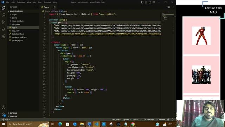The width and height of the screenshot is (225, 127).
Task: Click the Type here to search box
Action: pyautogui.click(x=28, y=124)
